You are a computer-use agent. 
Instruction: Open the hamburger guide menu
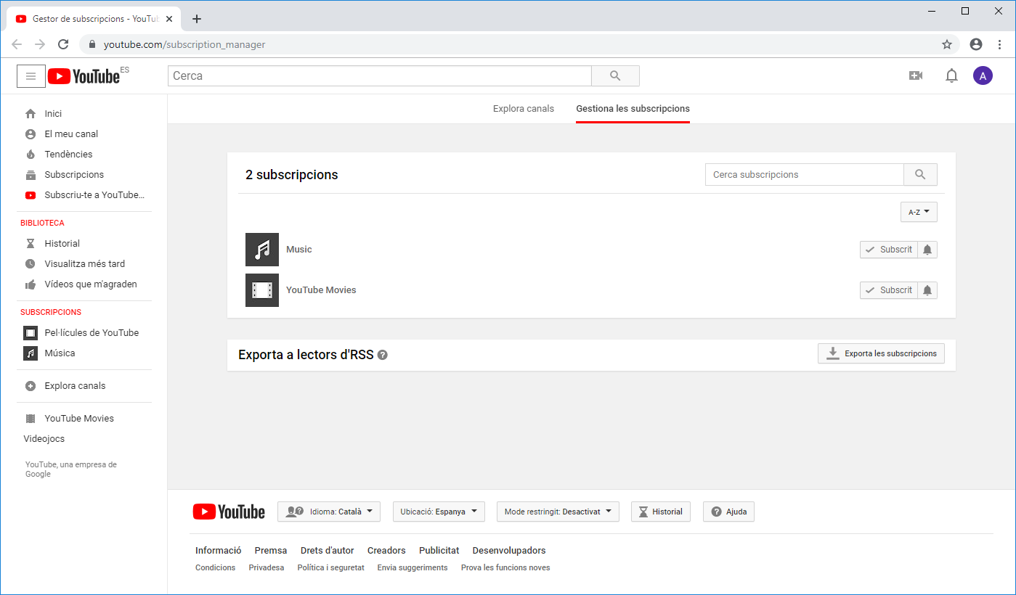pyautogui.click(x=31, y=76)
